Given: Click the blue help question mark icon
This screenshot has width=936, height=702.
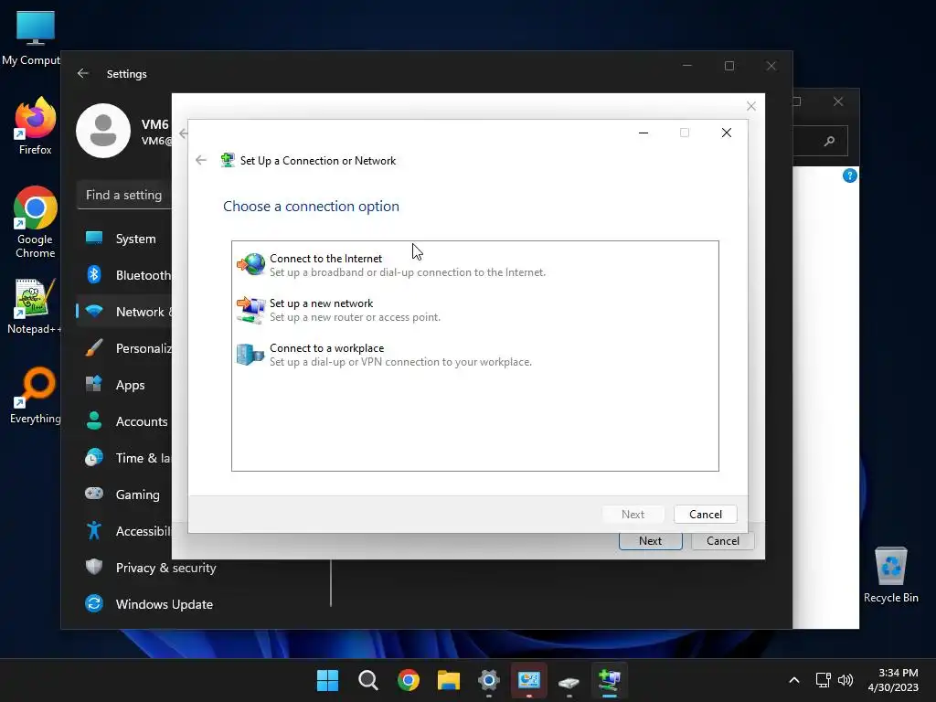Looking at the screenshot, I should pos(849,175).
